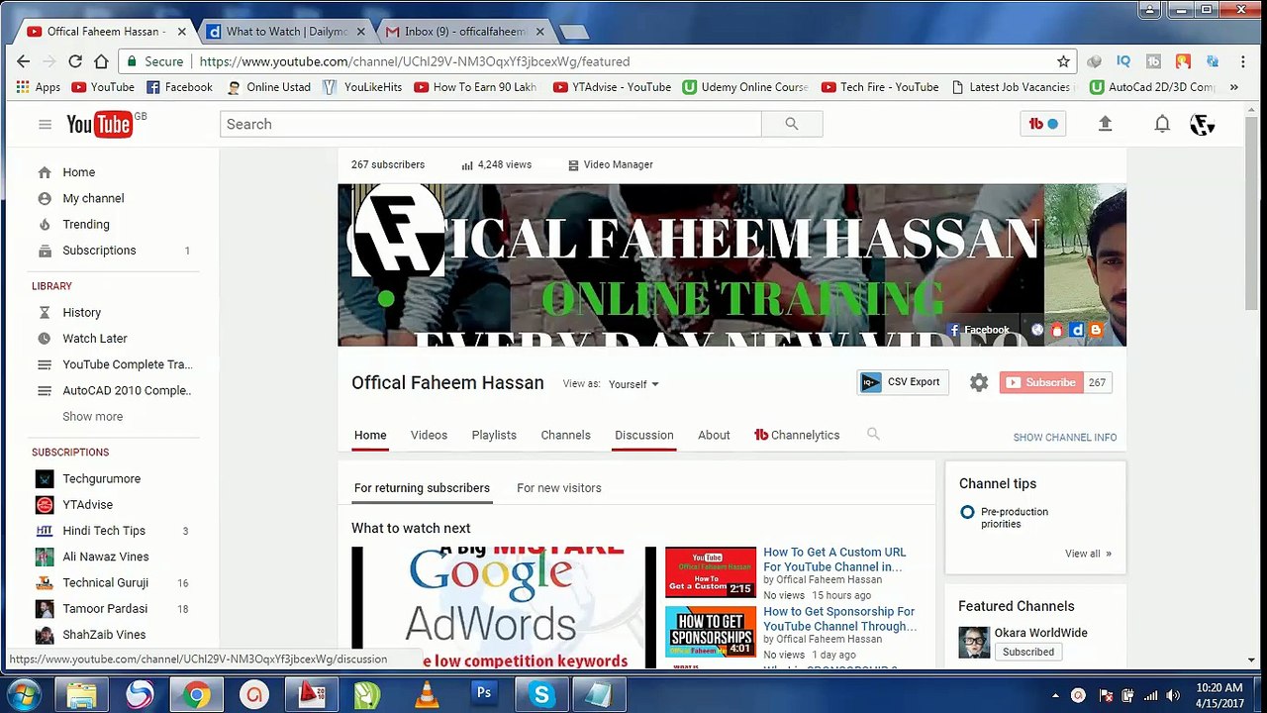
Task: Open the YouLikeHits bookmark
Action: (x=362, y=87)
